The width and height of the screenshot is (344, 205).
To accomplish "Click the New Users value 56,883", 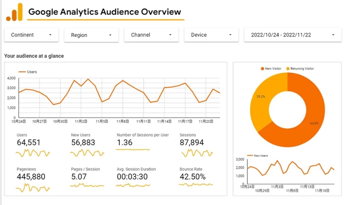I will (x=83, y=142).
